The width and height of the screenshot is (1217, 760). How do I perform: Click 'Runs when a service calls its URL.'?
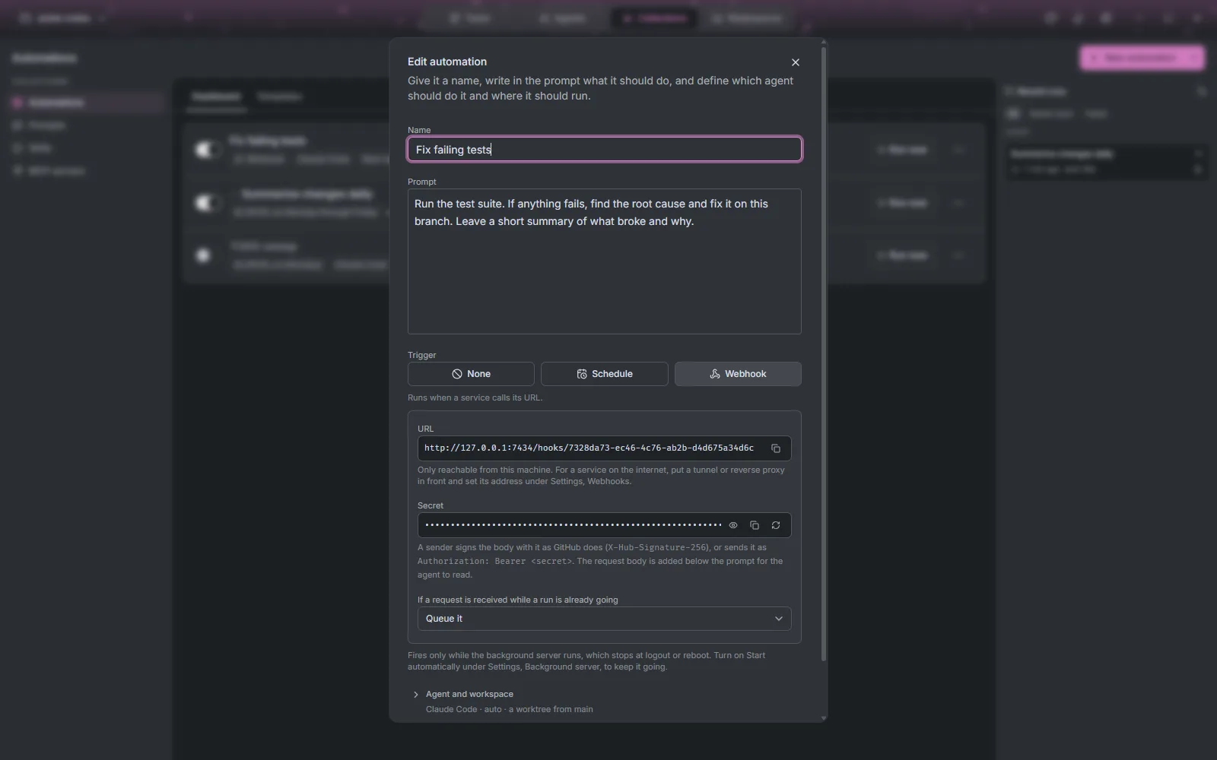pyautogui.click(x=475, y=397)
